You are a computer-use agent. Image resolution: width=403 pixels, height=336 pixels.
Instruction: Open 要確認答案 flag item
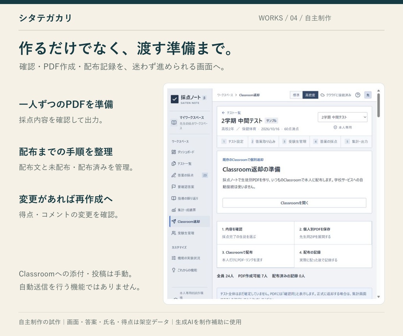(x=190, y=187)
